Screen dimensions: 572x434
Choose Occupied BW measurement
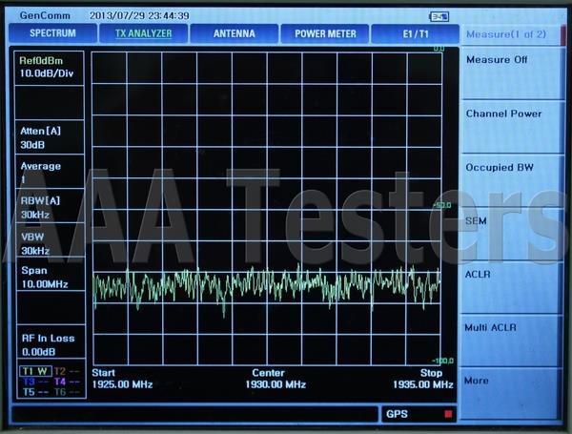click(x=511, y=180)
